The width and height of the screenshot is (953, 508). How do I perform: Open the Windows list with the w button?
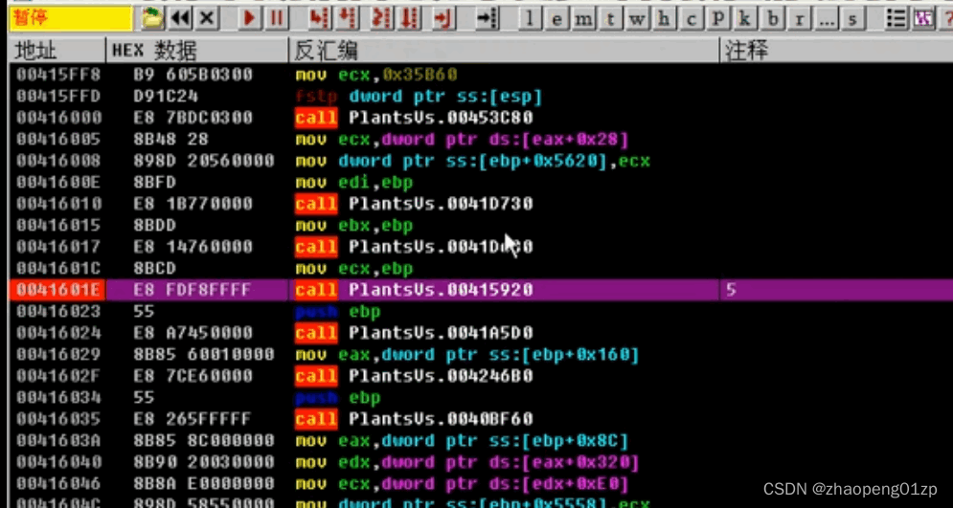(637, 19)
